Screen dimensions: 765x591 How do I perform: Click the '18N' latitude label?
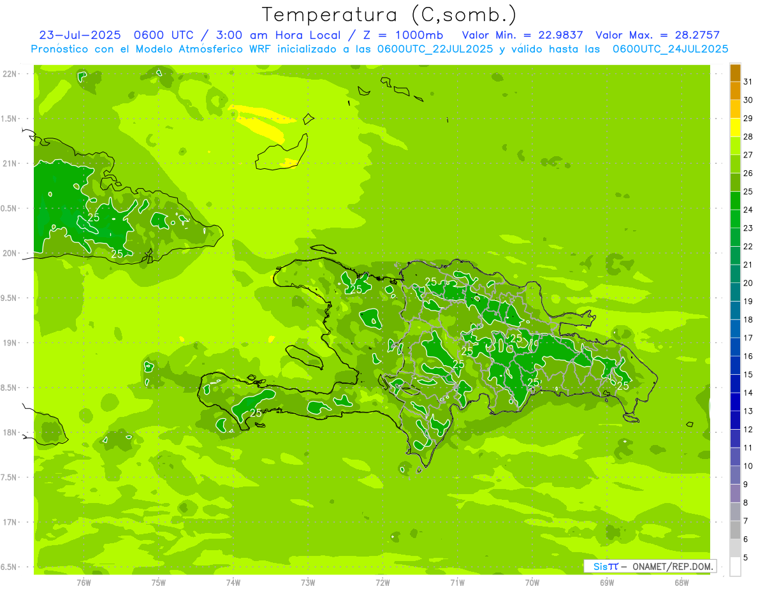[x=9, y=432]
